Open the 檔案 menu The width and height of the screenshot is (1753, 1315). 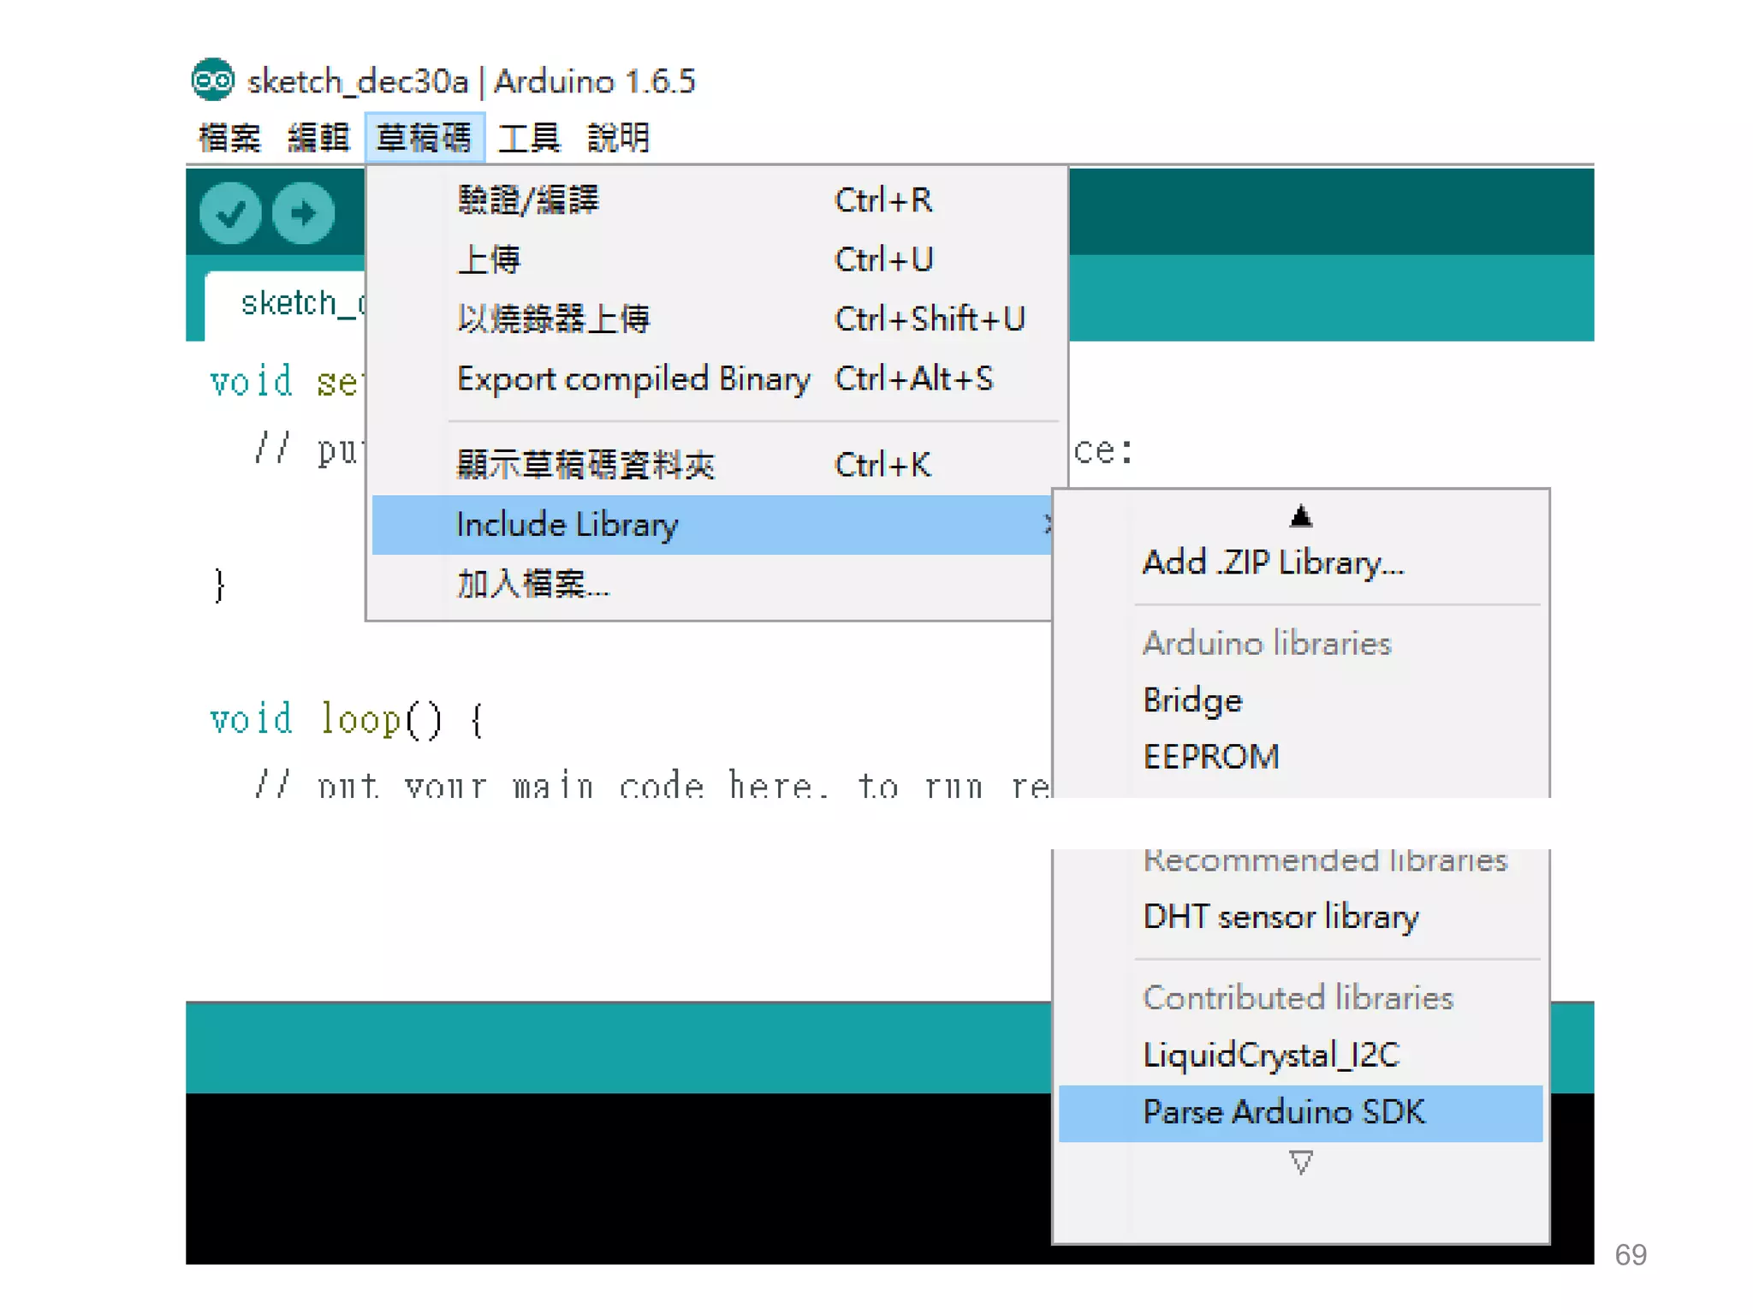coord(229,138)
